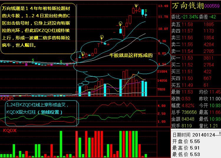
Task: Click green S marker nearest the vertical cursor line
Action: point(61,62)
